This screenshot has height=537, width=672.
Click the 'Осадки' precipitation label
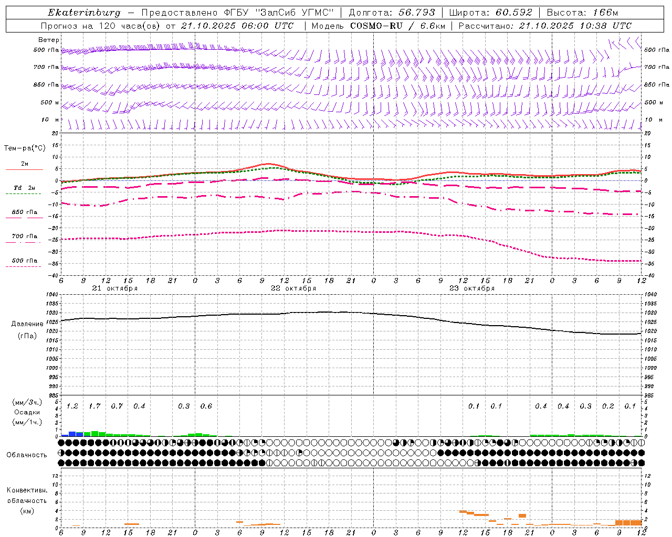click(27, 412)
